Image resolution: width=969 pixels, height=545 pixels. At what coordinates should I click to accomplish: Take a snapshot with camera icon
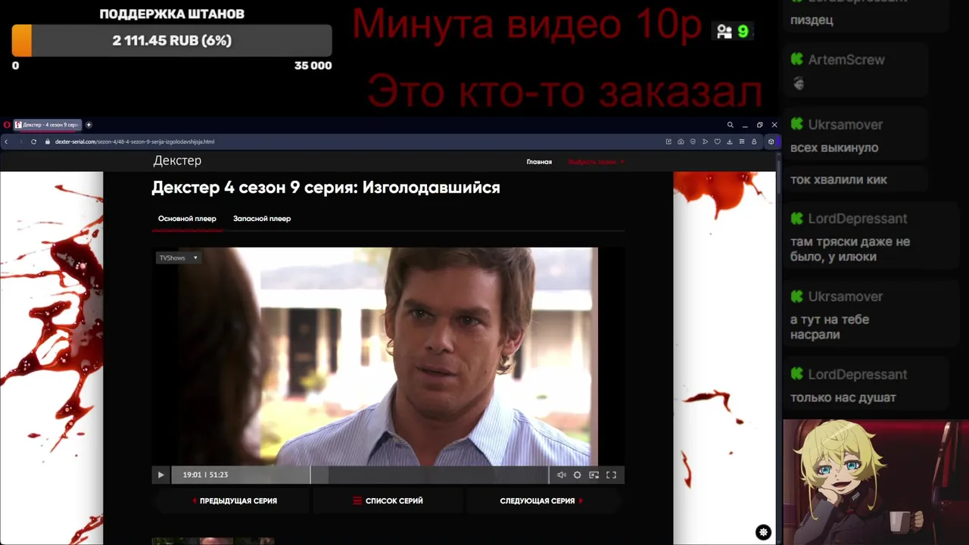click(x=681, y=142)
